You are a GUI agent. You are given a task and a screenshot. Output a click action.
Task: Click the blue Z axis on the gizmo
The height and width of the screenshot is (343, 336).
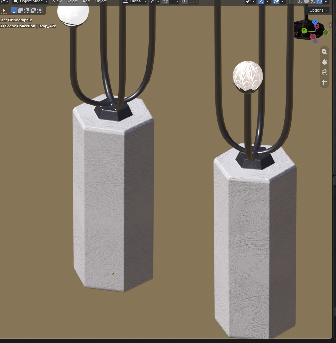coord(315,22)
